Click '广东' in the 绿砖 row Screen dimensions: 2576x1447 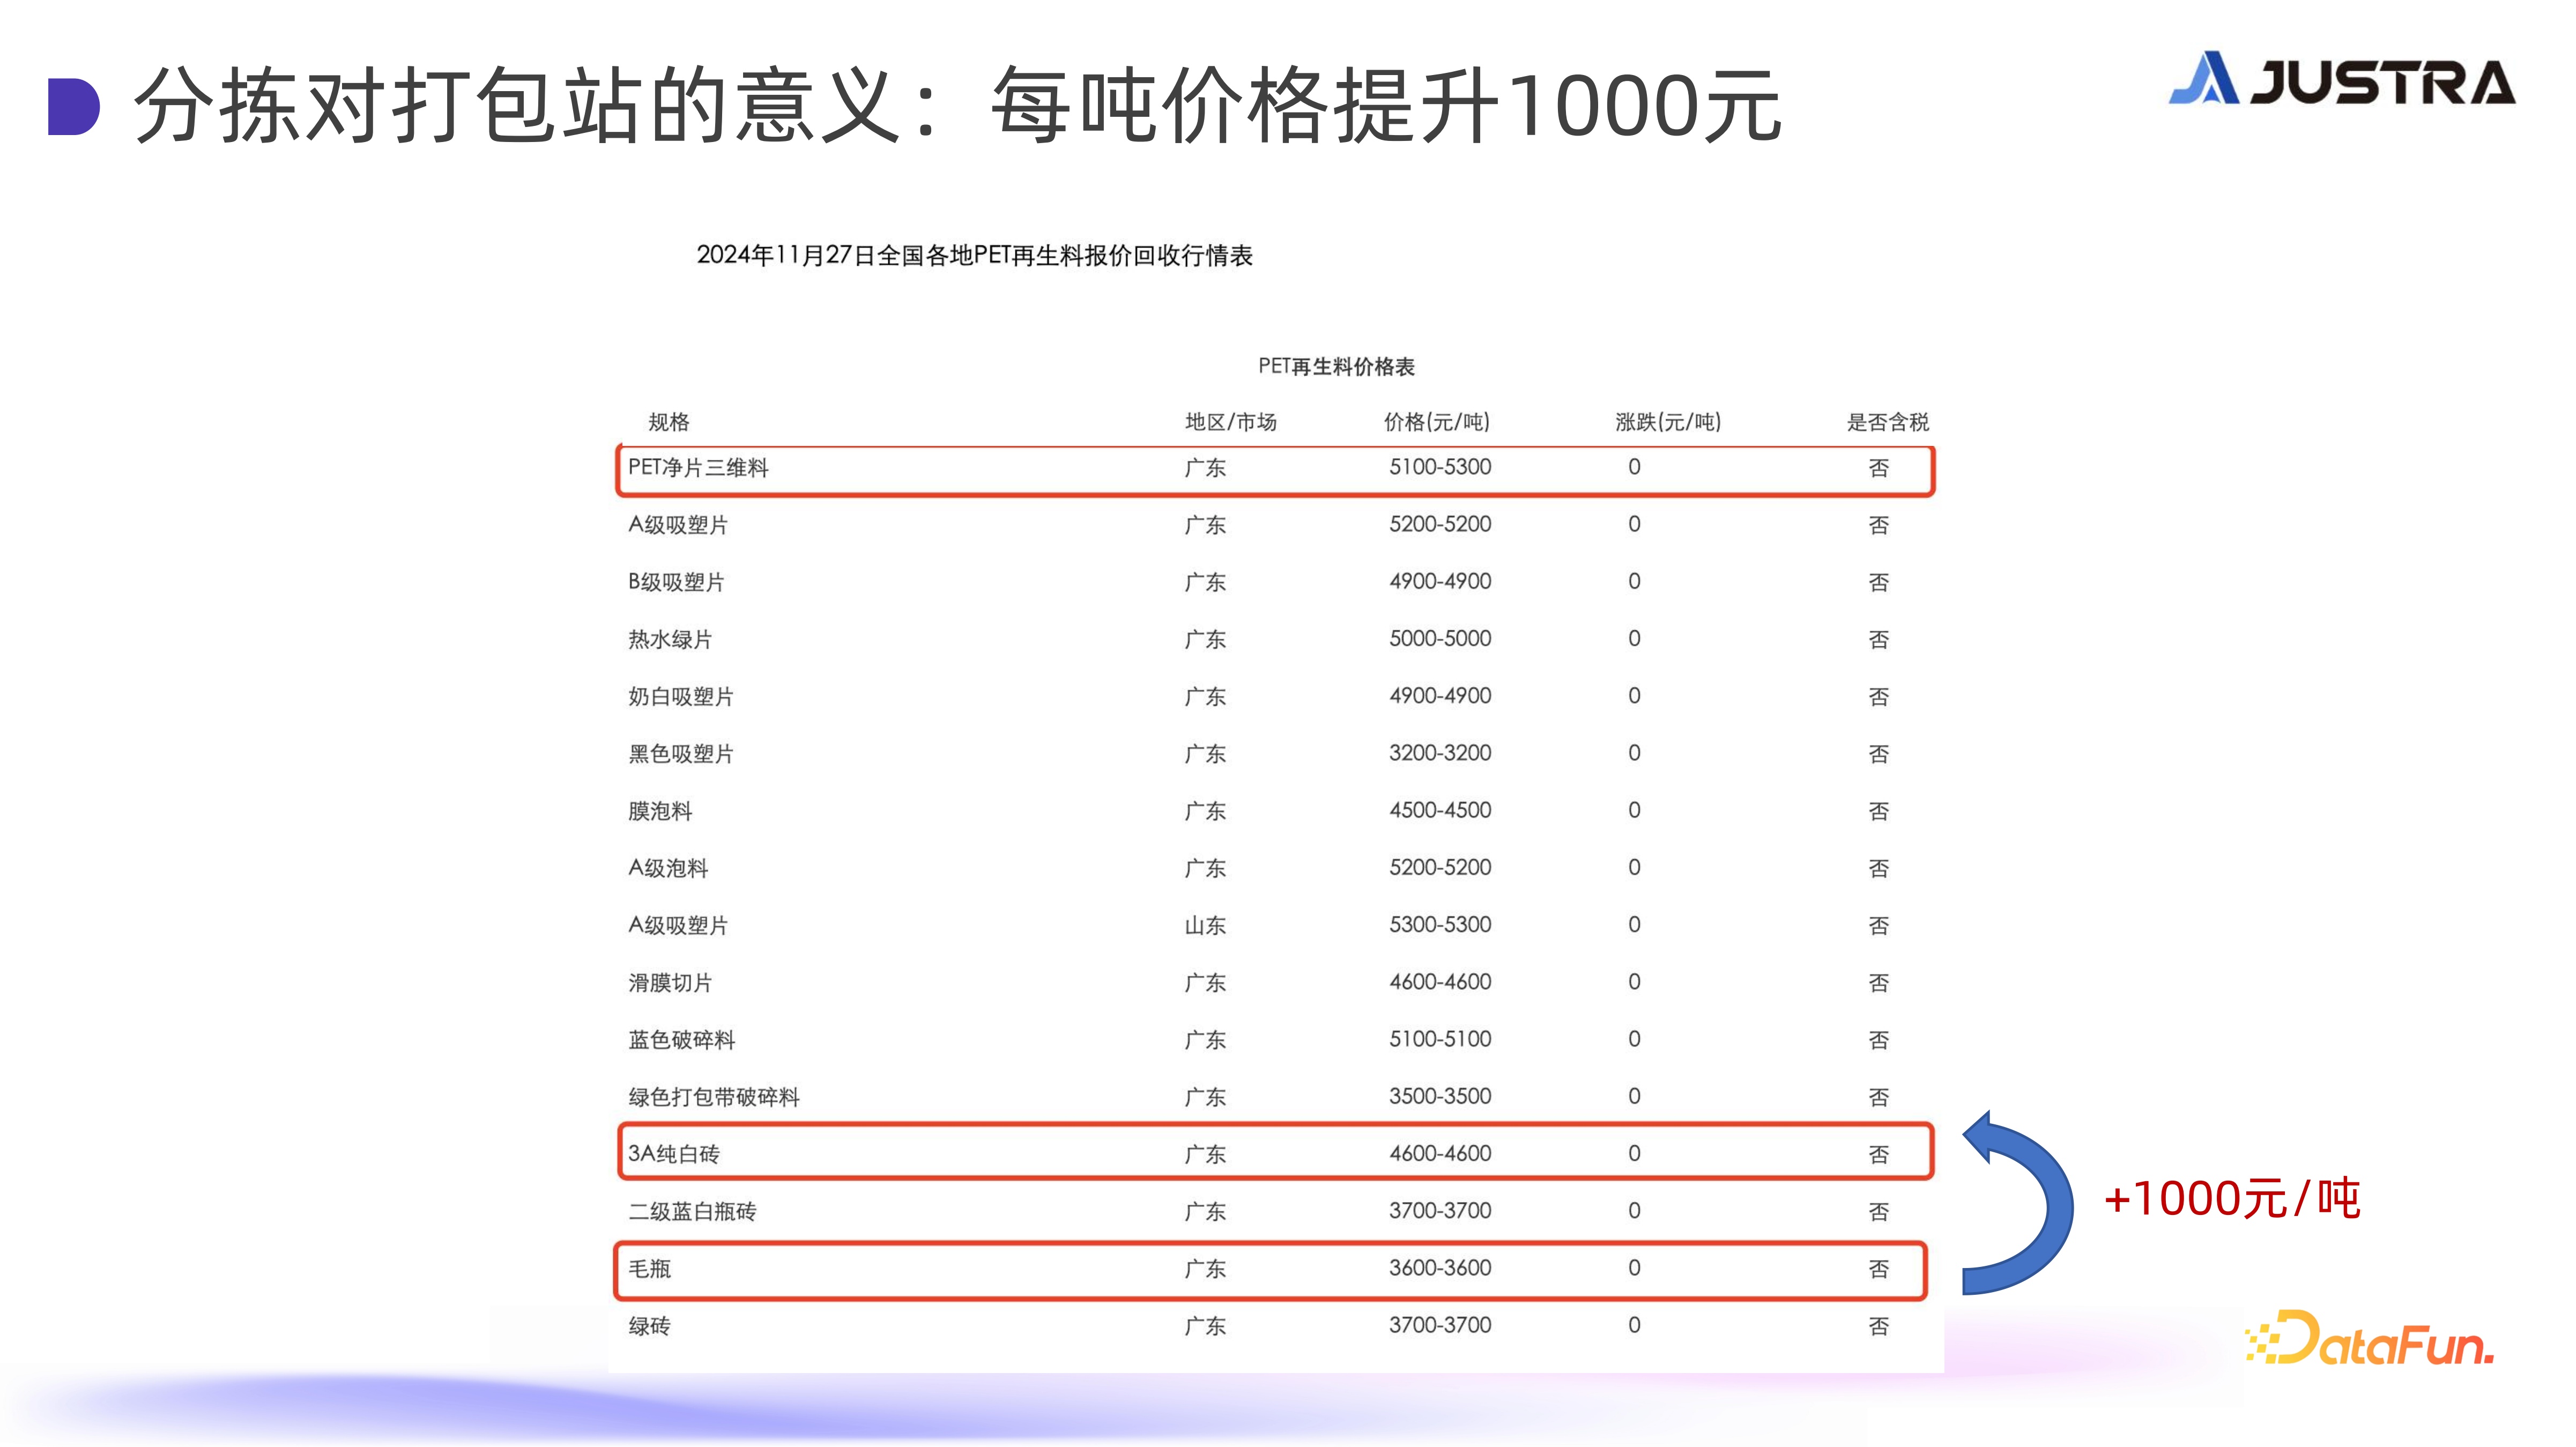click(1205, 1327)
